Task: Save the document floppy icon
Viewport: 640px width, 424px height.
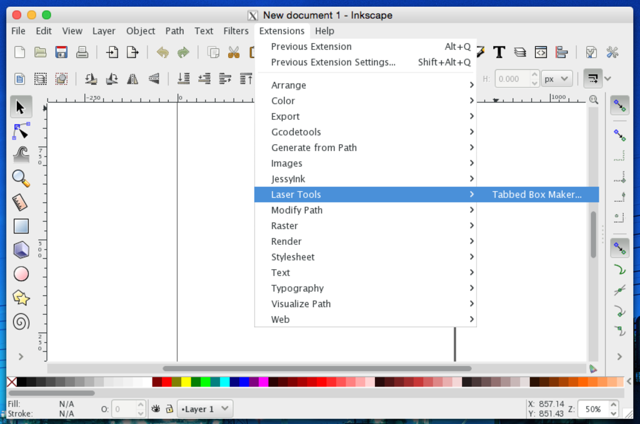Action: pyautogui.click(x=61, y=52)
